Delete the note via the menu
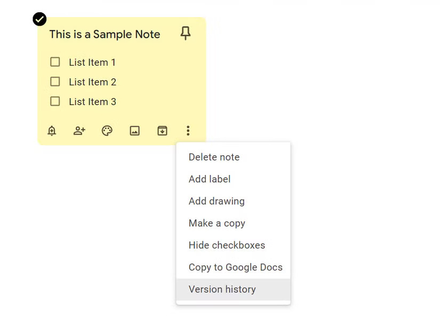 tap(214, 157)
